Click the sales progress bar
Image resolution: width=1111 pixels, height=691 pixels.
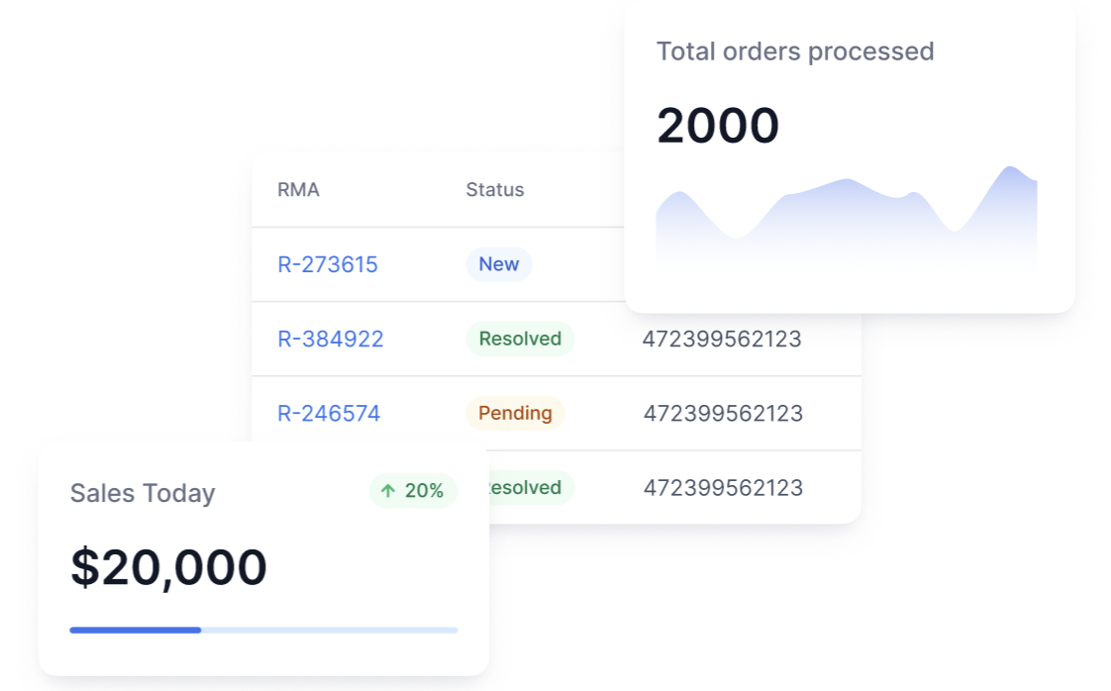[263, 630]
